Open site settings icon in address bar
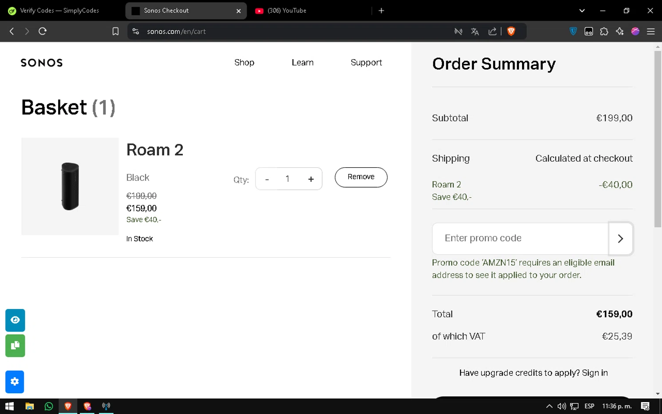 tap(136, 31)
